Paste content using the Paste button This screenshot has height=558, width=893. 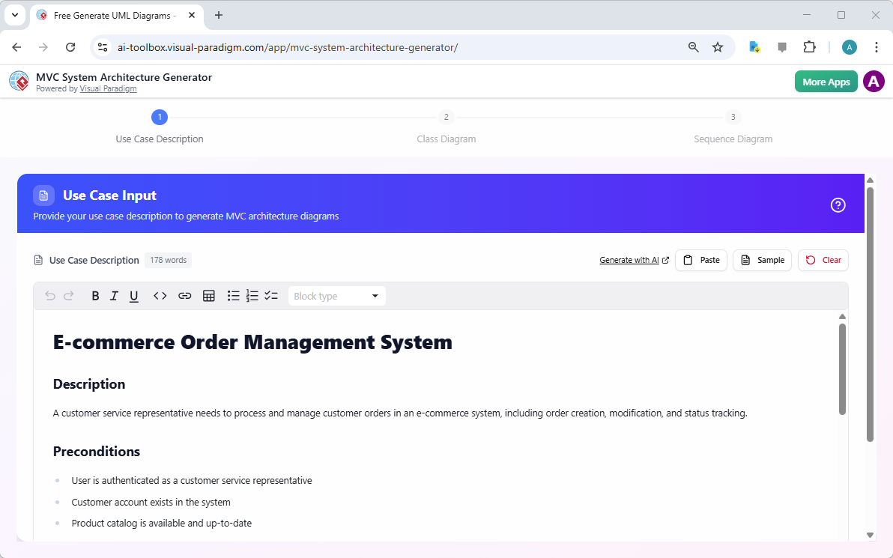(701, 260)
